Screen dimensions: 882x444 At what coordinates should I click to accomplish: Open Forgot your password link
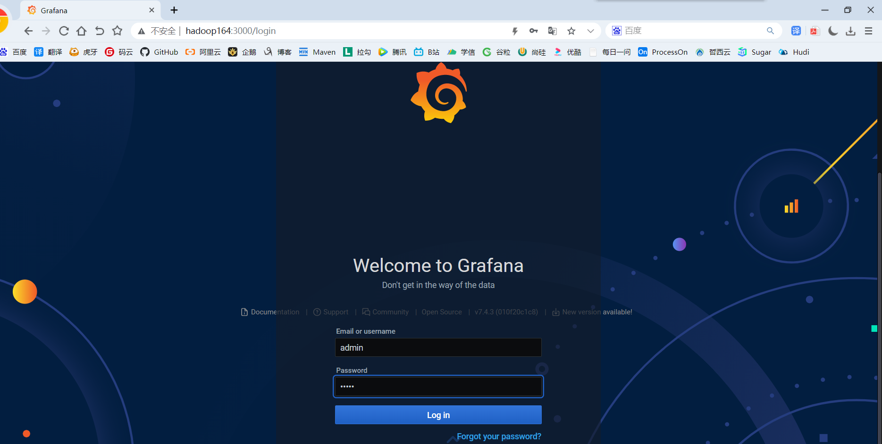pyautogui.click(x=499, y=436)
